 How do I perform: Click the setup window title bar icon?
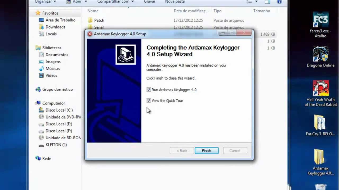90,34
